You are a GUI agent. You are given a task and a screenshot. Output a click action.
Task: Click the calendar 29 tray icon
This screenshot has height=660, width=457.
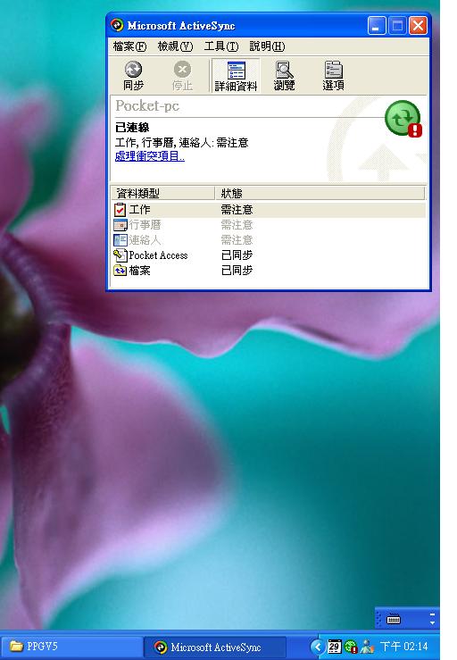click(335, 647)
